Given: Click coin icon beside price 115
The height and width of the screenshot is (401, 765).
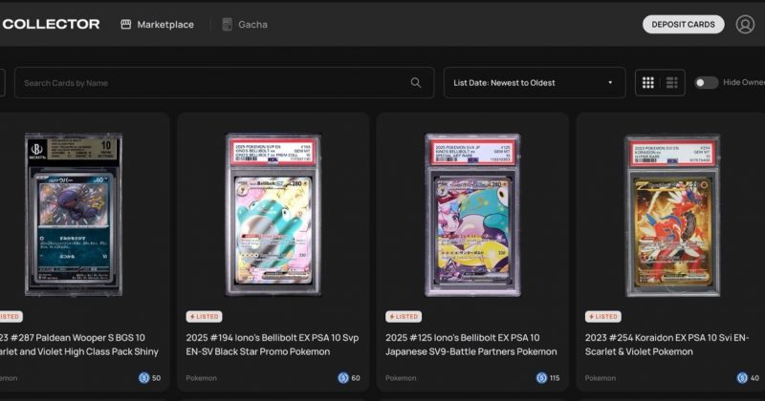Looking at the screenshot, I should (541, 378).
